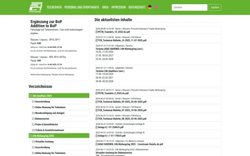Open TCR_Technical-Bulletin_10-2025_11-07-2025.pdf link

pos(122,40)
